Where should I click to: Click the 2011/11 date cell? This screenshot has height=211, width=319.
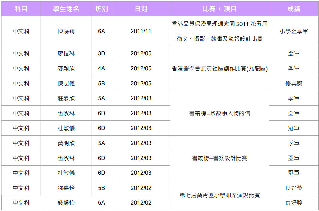pos(141,31)
